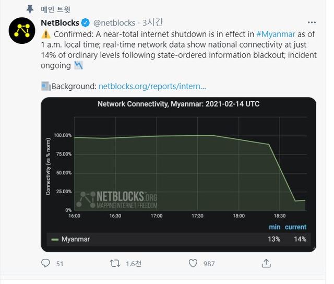
Task: Click the pinned tweet pin icon
Action: pos(30,9)
